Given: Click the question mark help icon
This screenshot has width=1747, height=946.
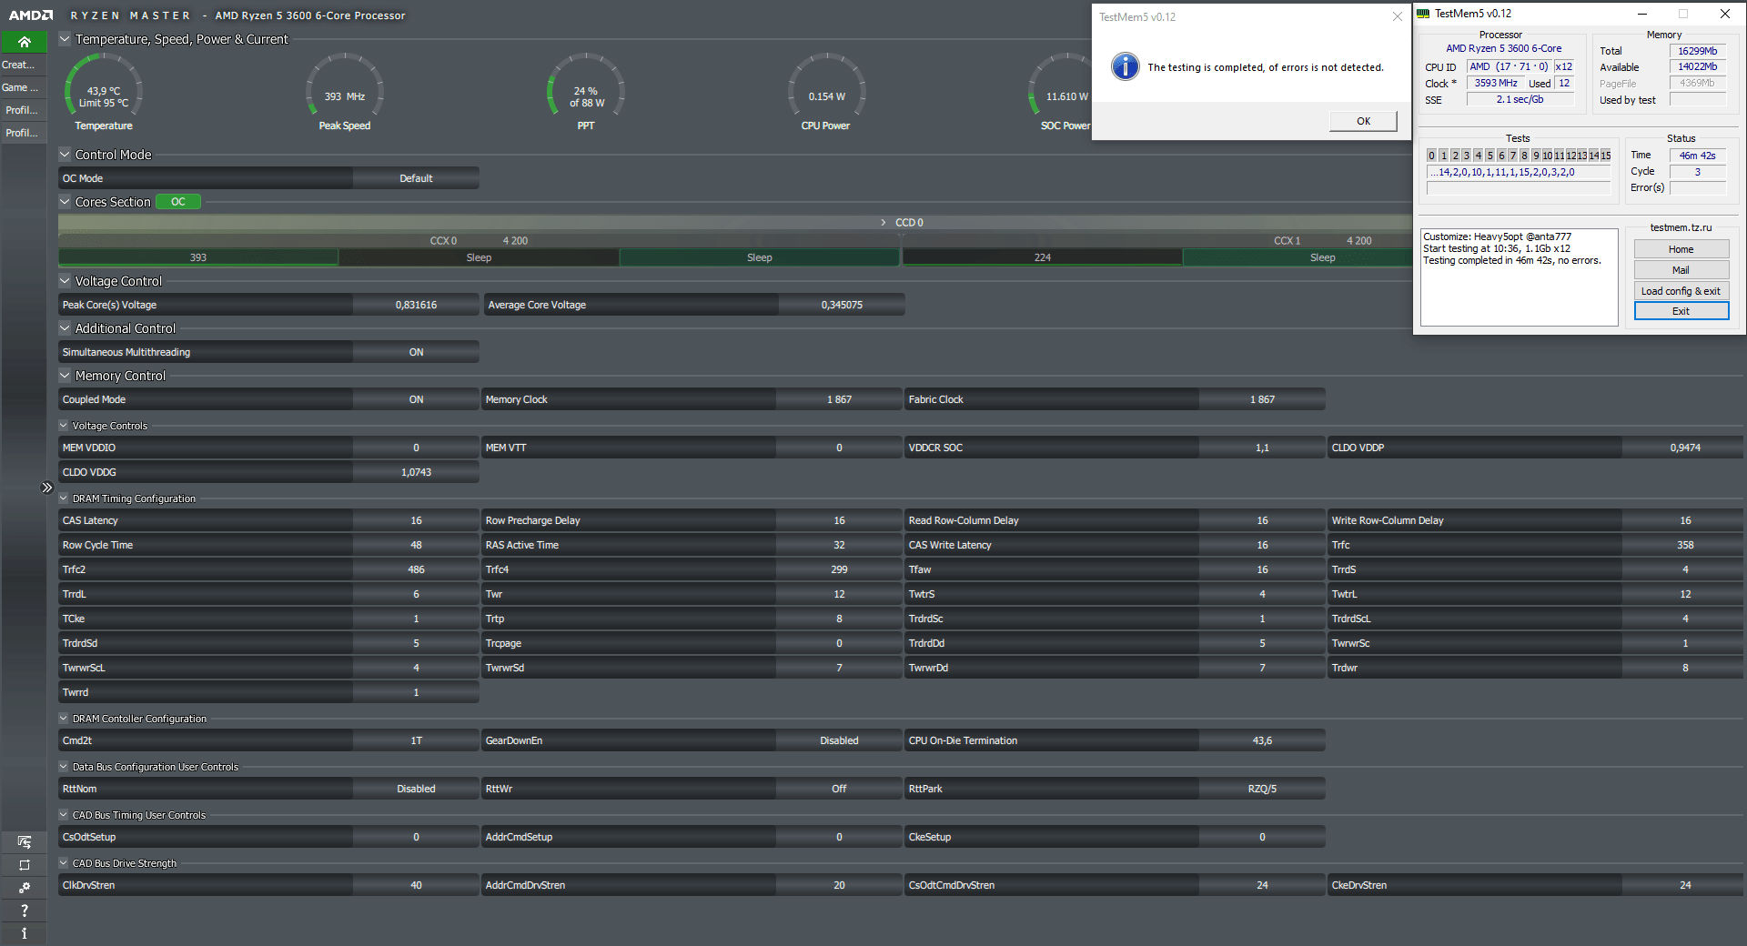Looking at the screenshot, I should coord(25,911).
